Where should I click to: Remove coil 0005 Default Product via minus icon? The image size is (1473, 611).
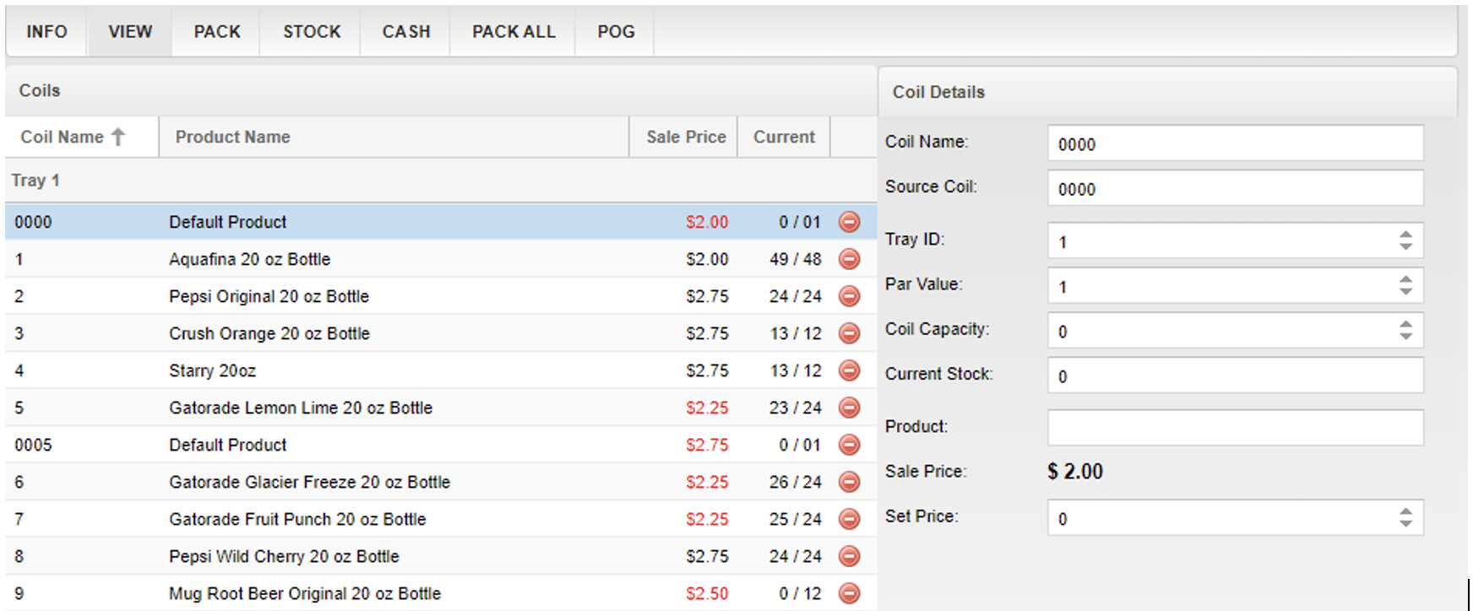pyautogui.click(x=849, y=445)
